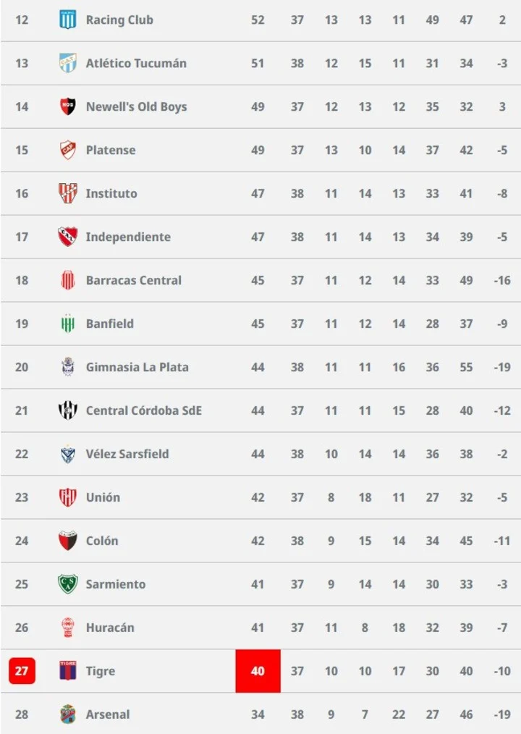Click the Independiente club crest
This screenshot has width=521, height=734.
click(x=67, y=237)
